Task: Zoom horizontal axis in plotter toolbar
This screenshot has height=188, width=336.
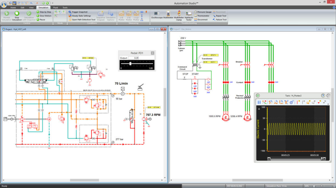Action: click(276, 102)
